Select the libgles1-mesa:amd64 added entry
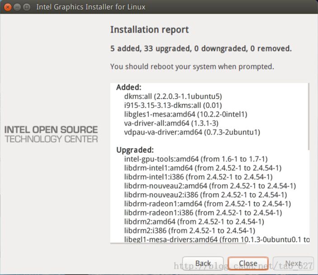318x275 pixels. [186, 114]
